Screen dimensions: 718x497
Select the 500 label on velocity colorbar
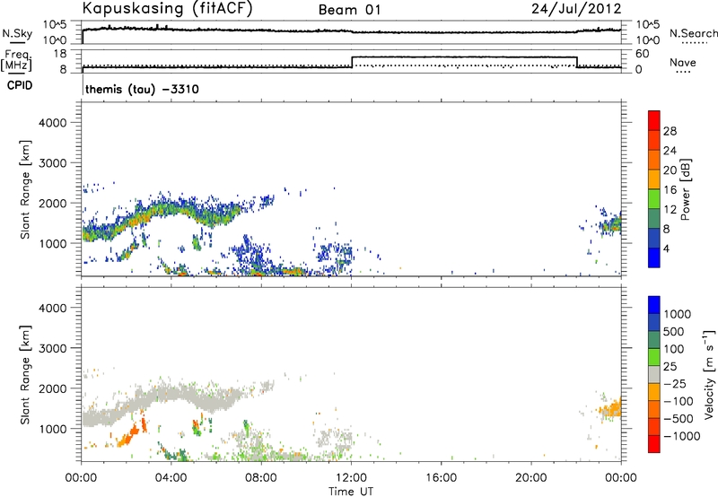pyautogui.click(x=674, y=331)
